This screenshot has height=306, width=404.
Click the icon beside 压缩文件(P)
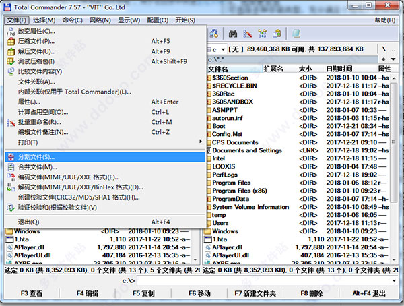coord(11,42)
